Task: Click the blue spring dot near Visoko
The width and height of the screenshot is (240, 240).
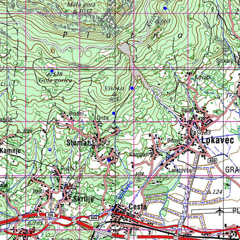Action: (131, 88)
